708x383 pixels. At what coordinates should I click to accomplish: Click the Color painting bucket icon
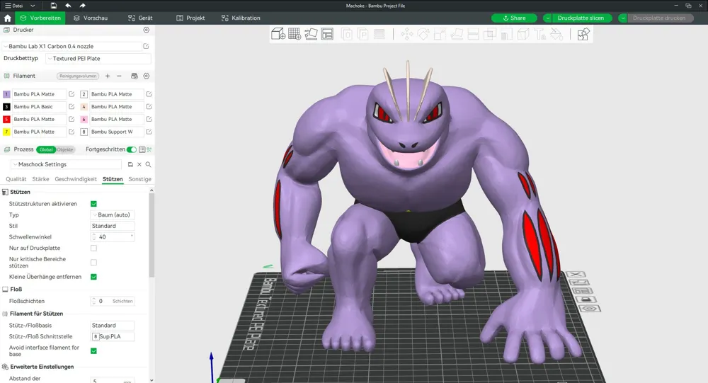click(556, 34)
